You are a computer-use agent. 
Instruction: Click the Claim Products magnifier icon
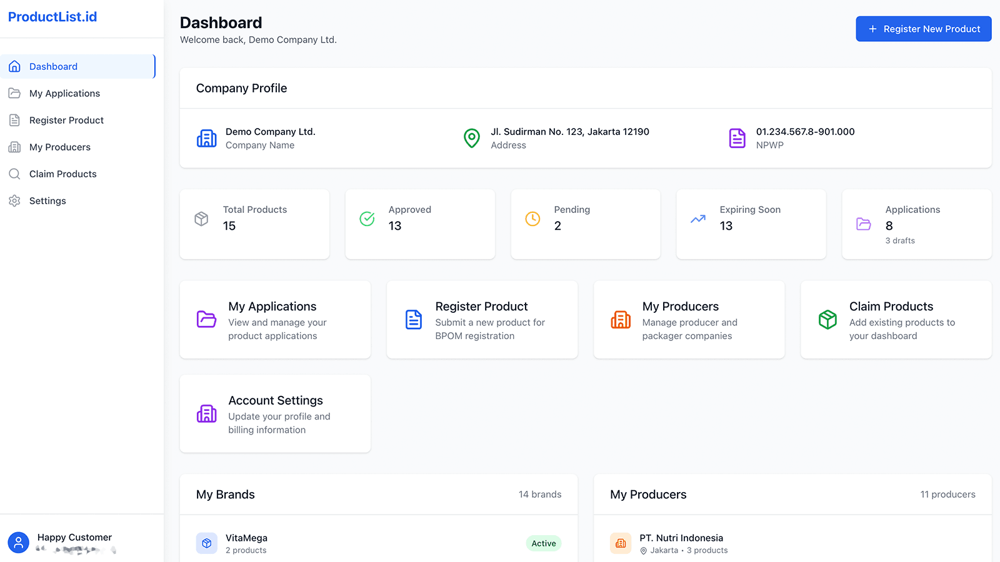click(14, 174)
